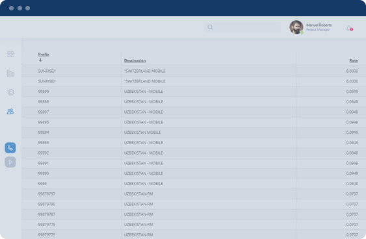Focus the top search input field
Screen dimensions: 366x239
[242, 27]
